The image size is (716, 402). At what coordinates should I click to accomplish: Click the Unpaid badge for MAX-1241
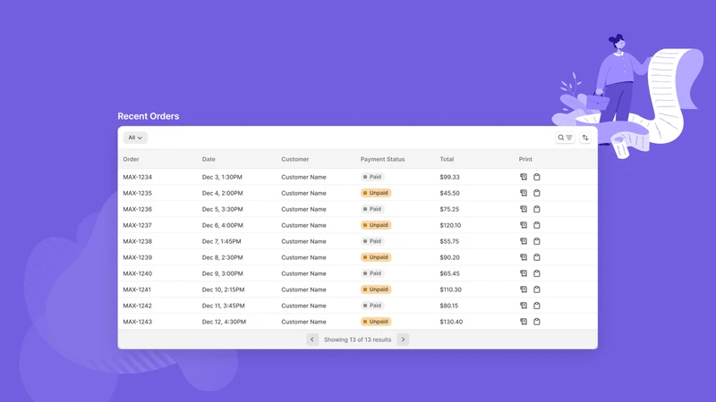[376, 289]
